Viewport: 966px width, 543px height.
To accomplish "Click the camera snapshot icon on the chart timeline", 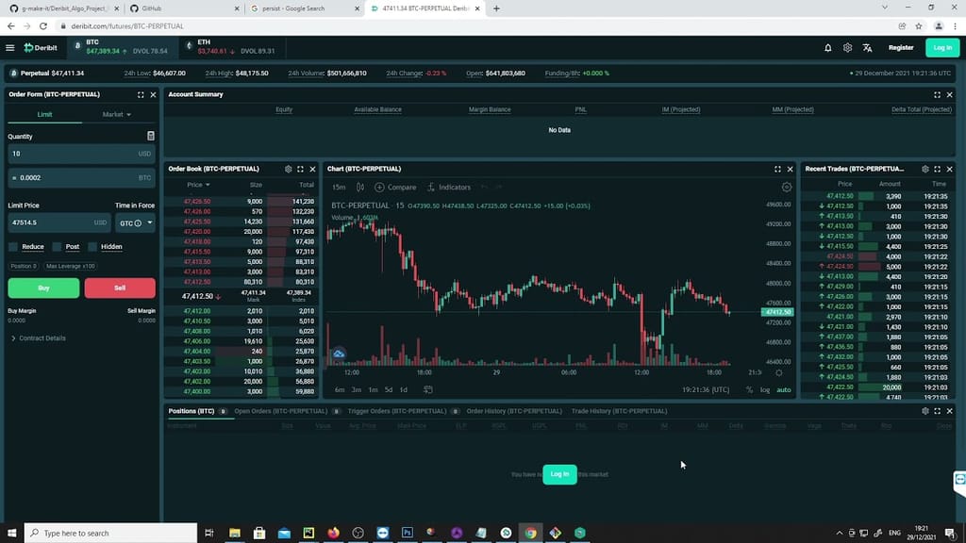I will [x=428, y=389].
